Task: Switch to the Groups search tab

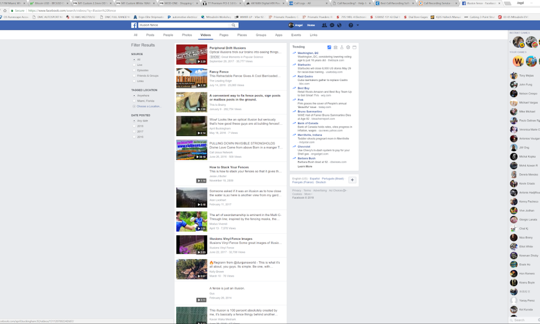Action: (261, 35)
